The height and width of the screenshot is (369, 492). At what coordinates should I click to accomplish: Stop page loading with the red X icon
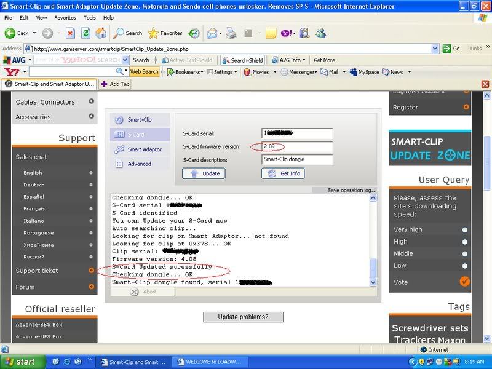pos(70,33)
